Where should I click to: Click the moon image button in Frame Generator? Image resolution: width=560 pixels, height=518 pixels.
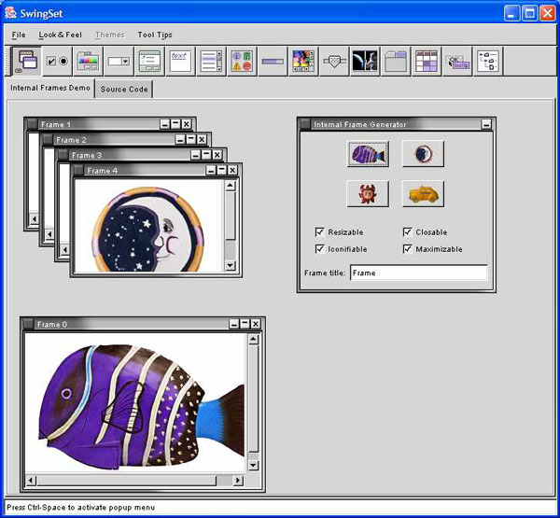click(x=423, y=154)
